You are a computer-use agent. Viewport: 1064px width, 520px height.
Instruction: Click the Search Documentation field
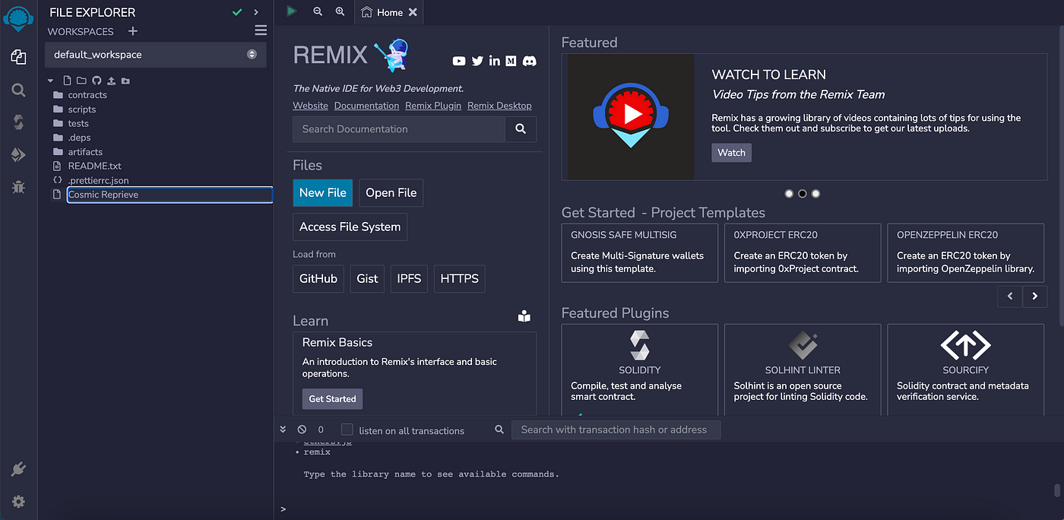(x=399, y=129)
